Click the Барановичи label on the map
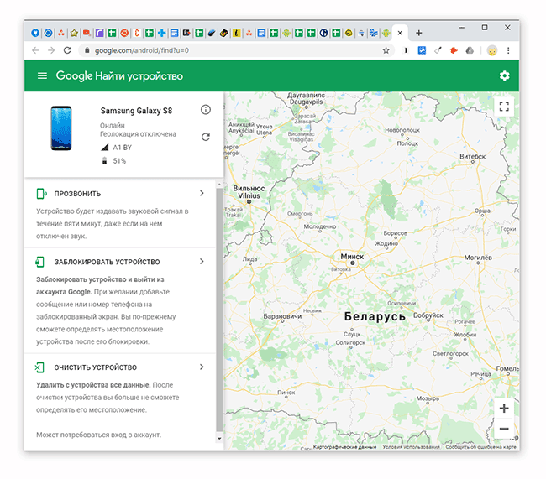The width and height of the screenshot is (546, 479). 282,316
